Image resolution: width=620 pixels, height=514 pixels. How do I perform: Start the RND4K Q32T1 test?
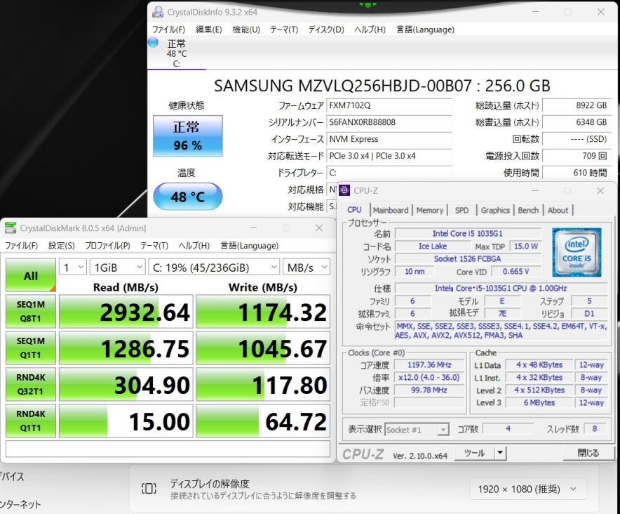click(30, 385)
